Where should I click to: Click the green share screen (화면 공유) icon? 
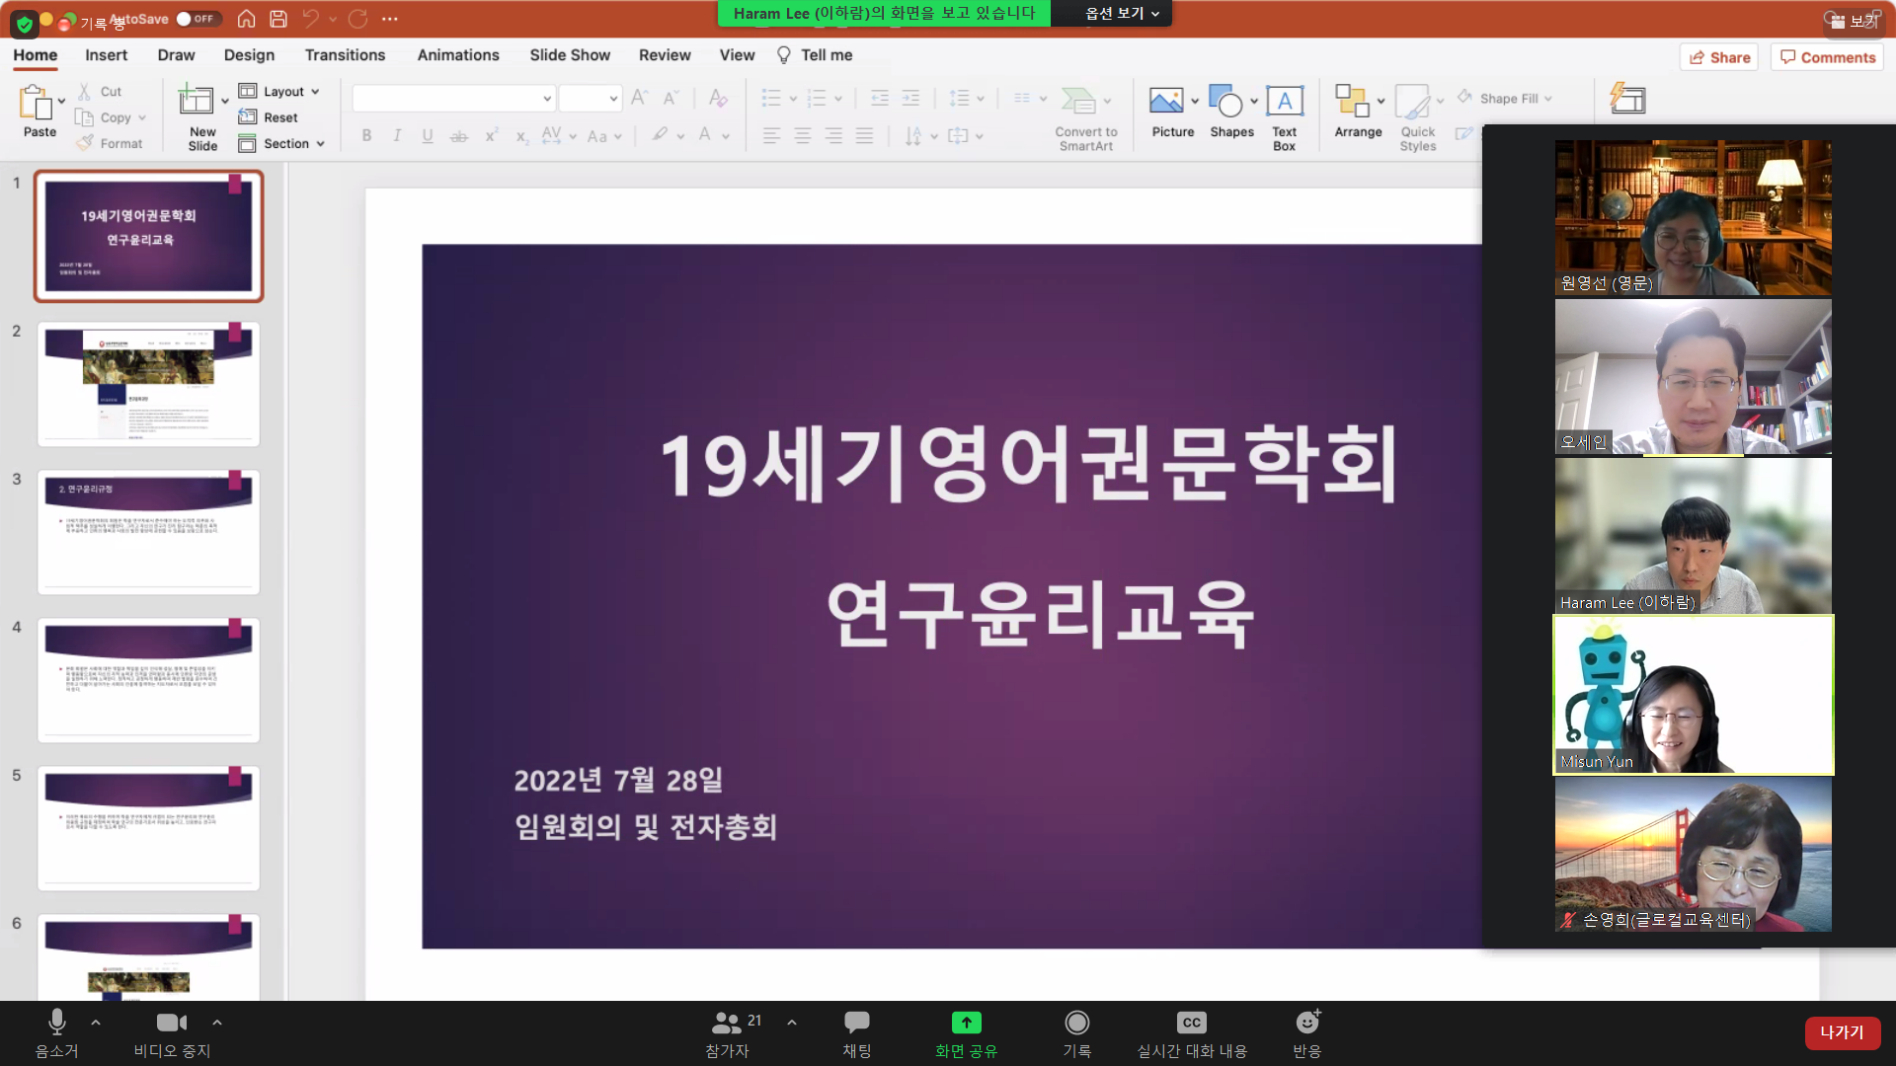coord(966,1023)
